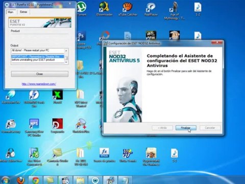Open the fx Styler desktop icon

[x=104, y=155]
